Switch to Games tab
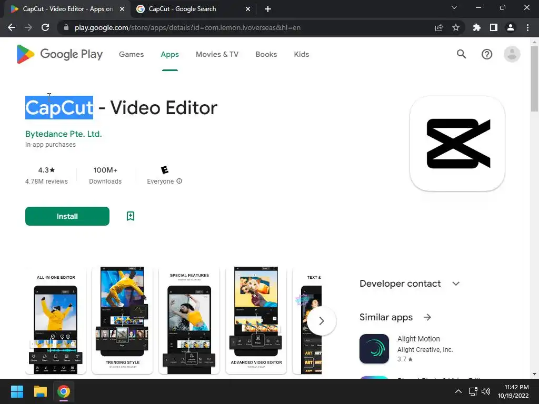Screen dimensions: 539x404 131,54
